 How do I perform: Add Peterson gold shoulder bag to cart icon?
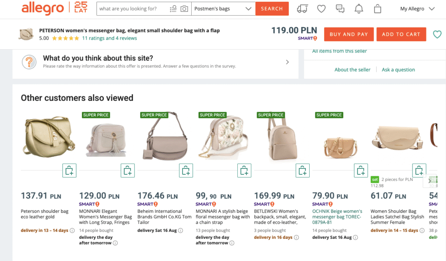point(69,171)
